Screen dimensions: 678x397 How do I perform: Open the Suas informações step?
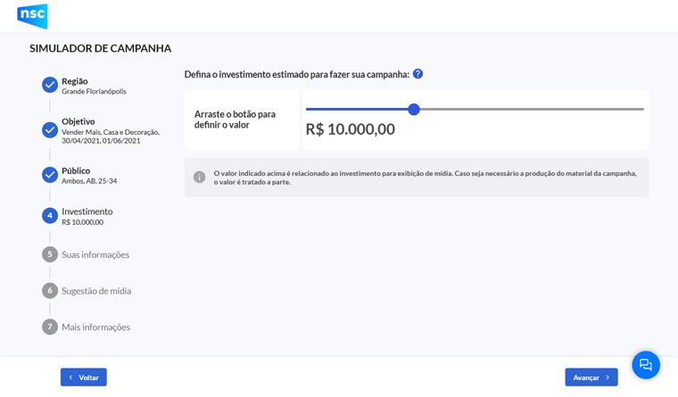pos(95,254)
